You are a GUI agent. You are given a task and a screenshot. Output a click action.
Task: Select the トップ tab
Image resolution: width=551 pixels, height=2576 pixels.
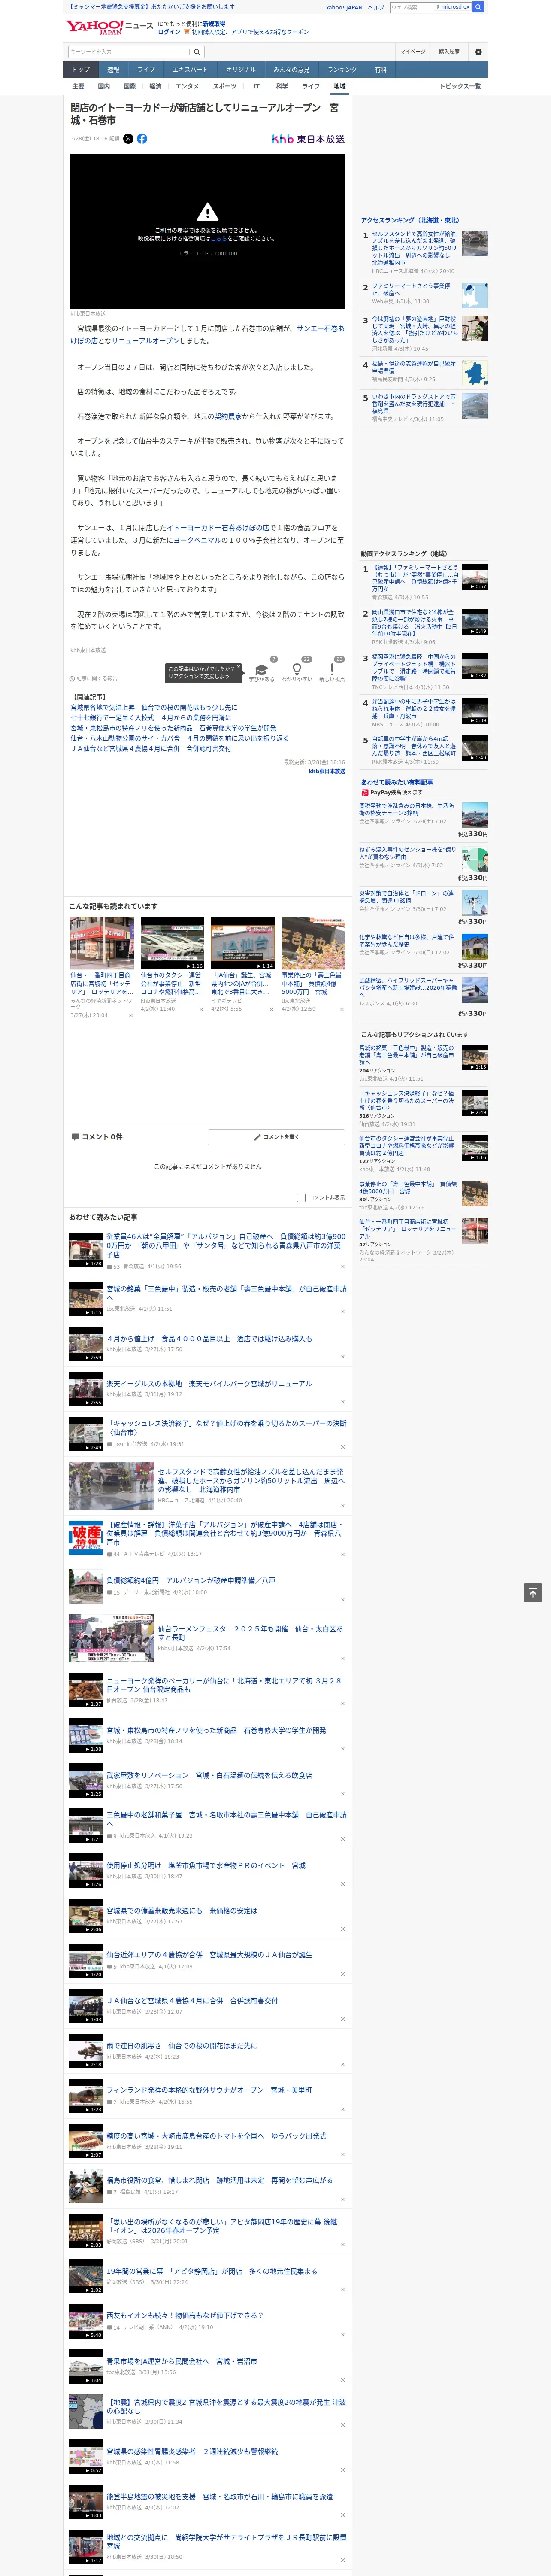(80, 70)
